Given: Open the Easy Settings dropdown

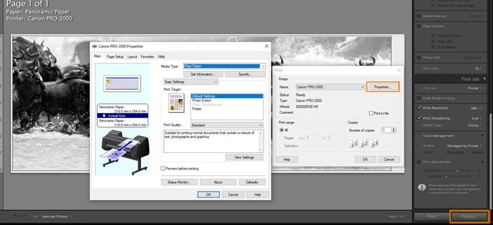Looking at the screenshot, I should coord(191,82).
